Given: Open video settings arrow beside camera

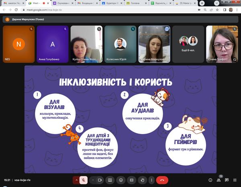Looking at the screenshot, I should (92, 180).
